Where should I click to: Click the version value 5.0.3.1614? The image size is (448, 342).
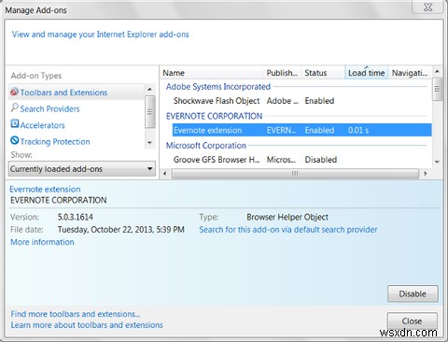point(76,217)
